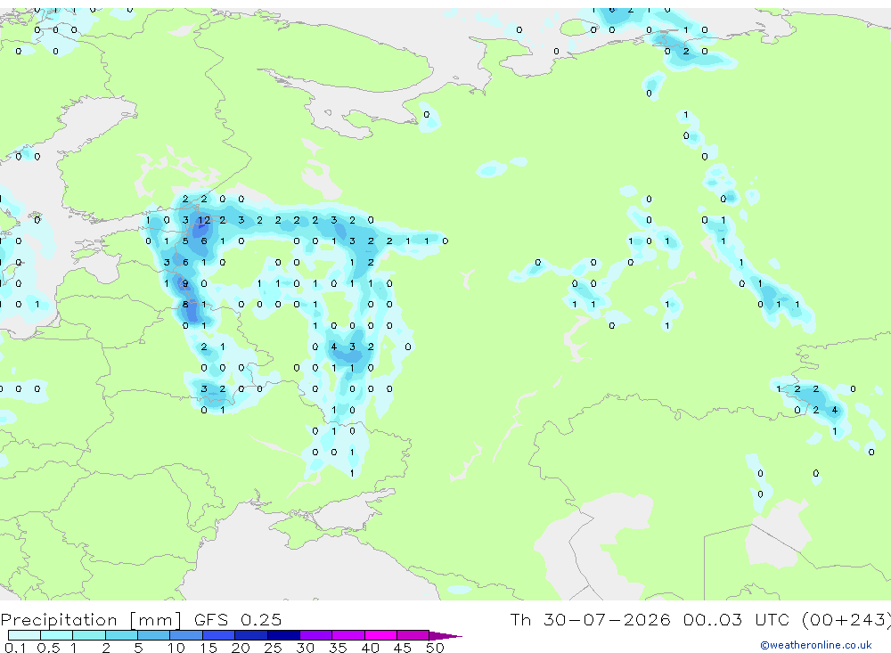Select the 15–20 mm dark blue legend swatch
This screenshot has width=891, height=653.
click(219, 635)
